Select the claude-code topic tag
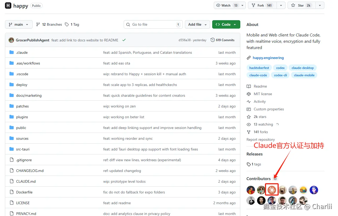 point(258,75)
